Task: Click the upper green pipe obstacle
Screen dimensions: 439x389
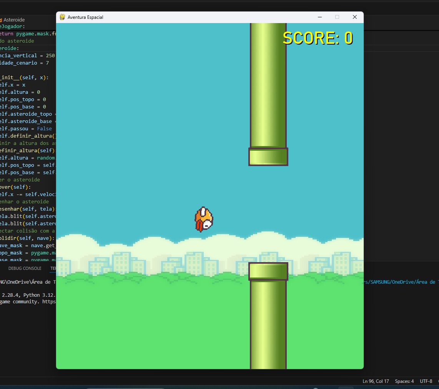Action: (268, 94)
